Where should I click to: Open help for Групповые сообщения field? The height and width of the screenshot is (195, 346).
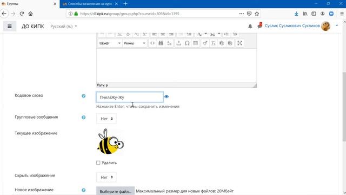83,118
